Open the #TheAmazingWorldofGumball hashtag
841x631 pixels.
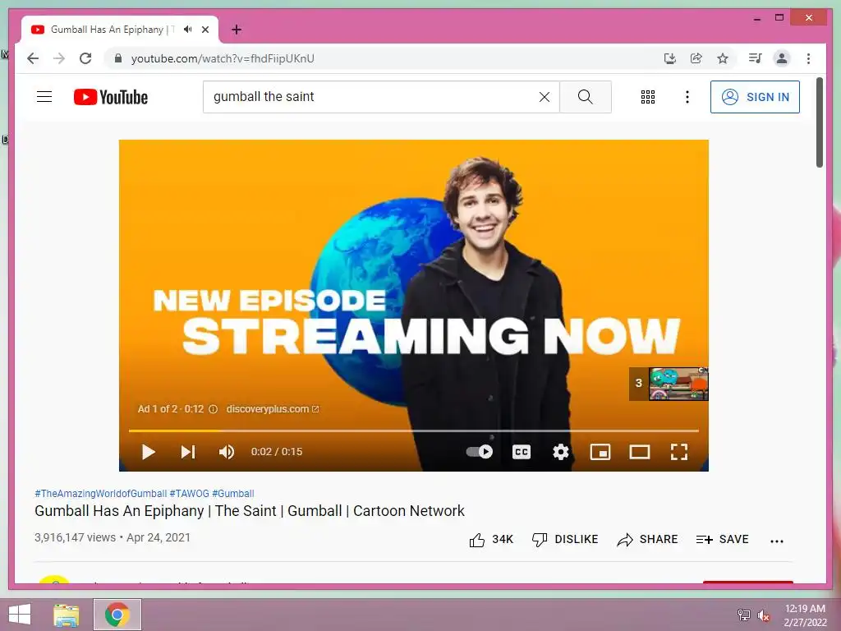101,494
